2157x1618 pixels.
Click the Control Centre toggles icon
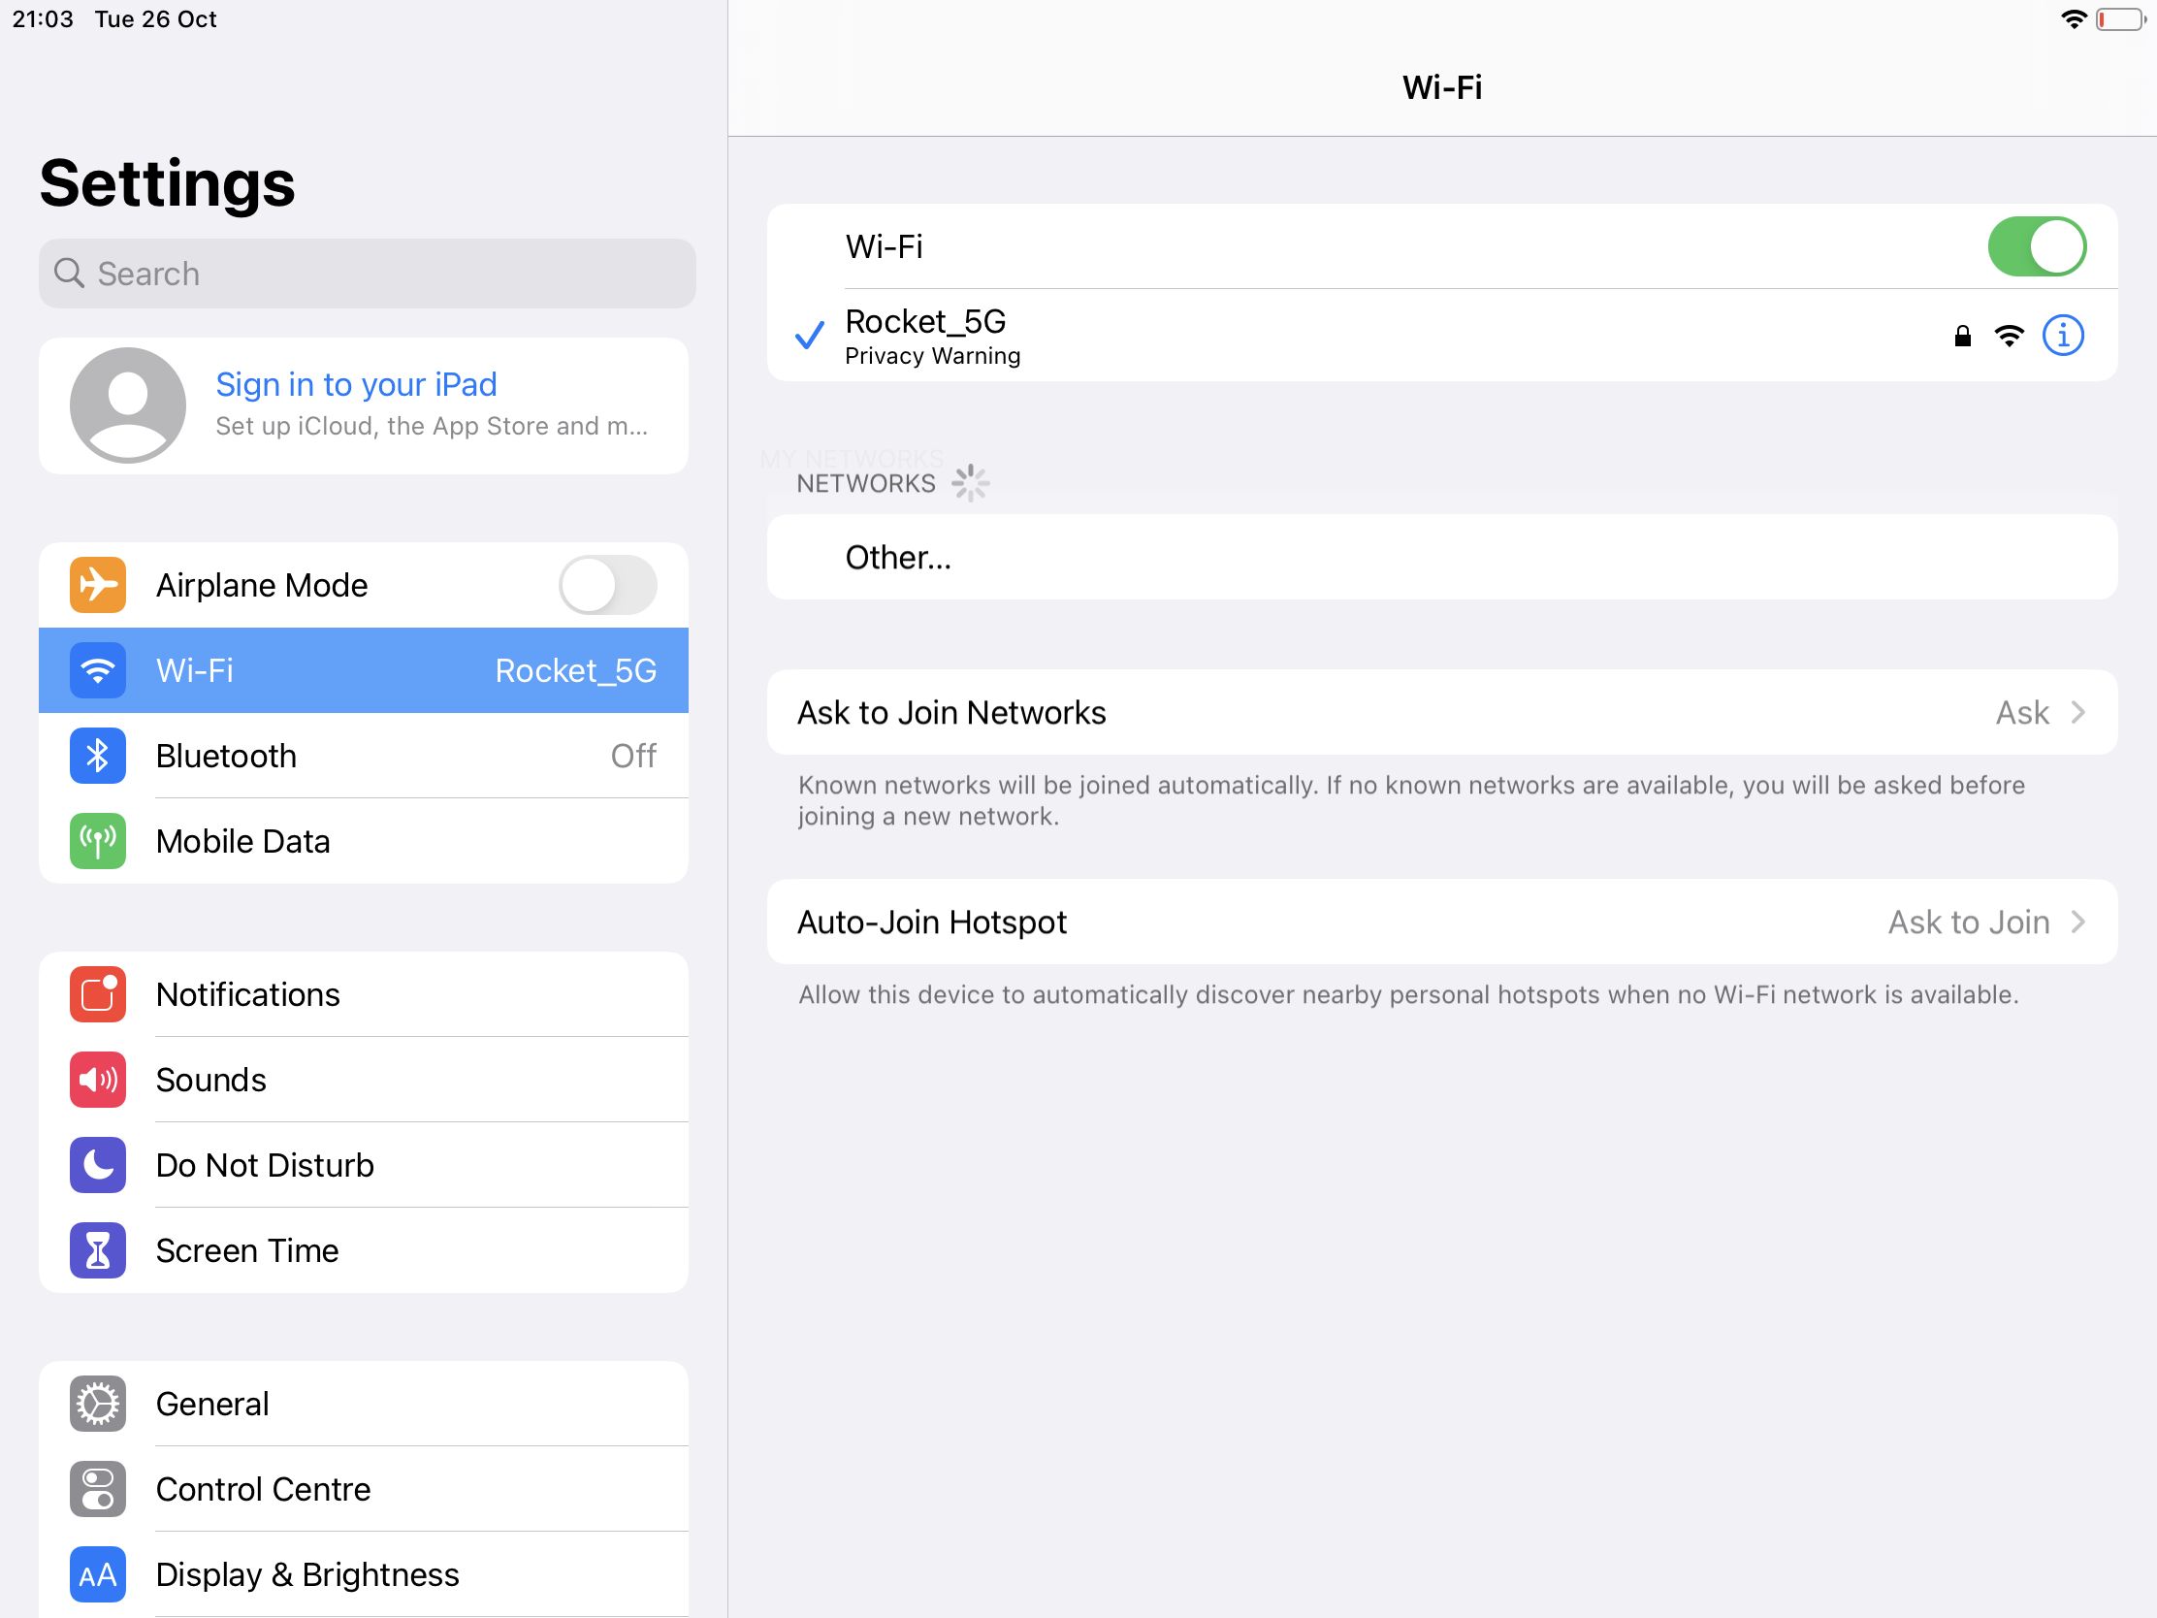[x=98, y=1488]
